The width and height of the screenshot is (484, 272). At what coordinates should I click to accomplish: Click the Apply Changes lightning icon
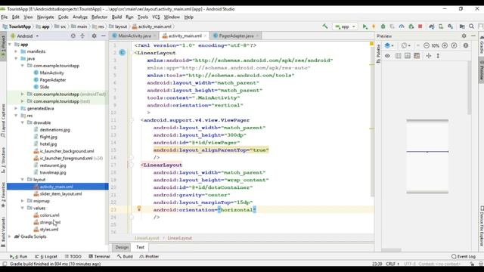[374, 27]
